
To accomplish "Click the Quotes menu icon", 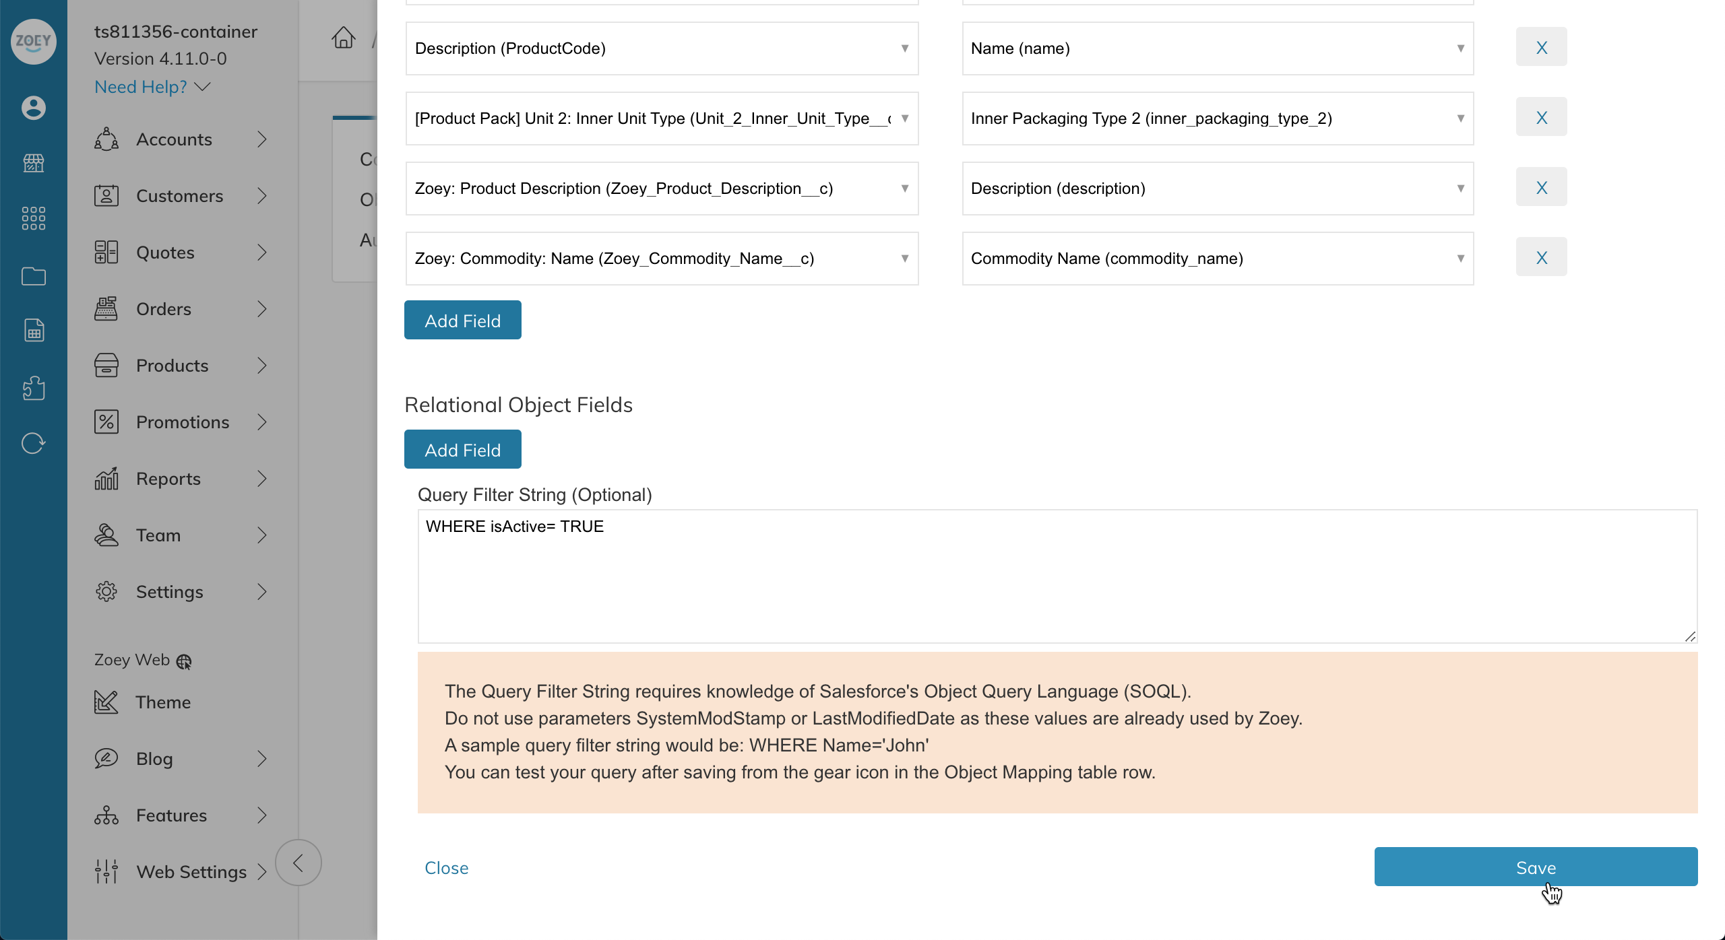I will [x=106, y=253].
